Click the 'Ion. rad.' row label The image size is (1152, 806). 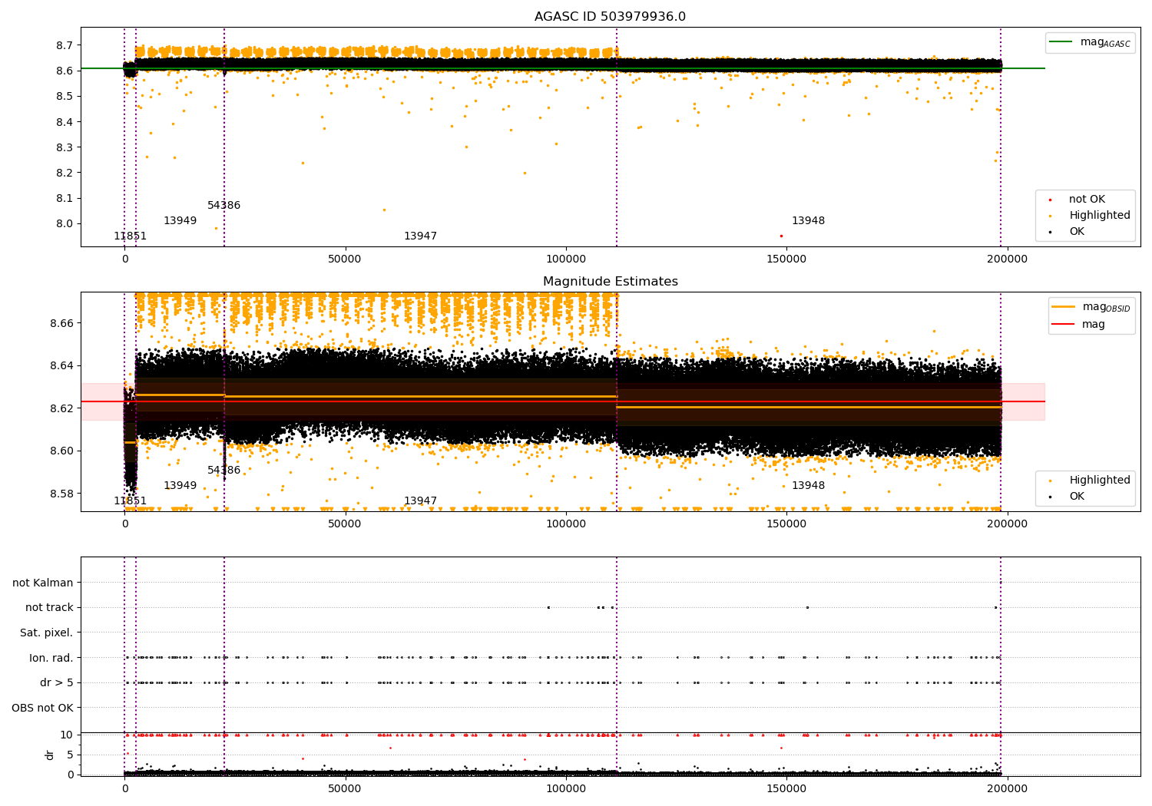coord(51,658)
